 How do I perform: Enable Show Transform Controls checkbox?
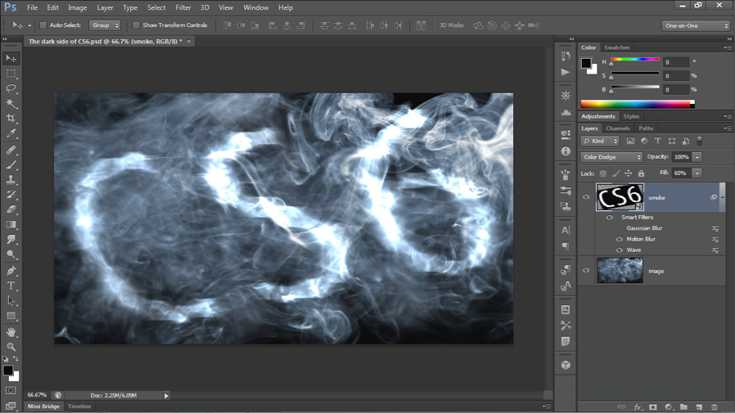(x=136, y=25)
